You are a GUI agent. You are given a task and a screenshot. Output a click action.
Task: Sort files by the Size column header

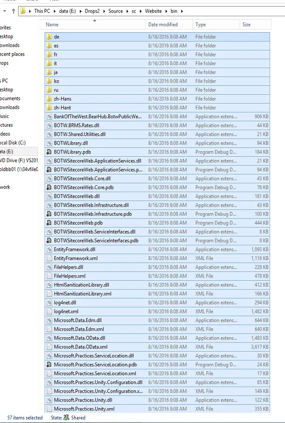pos(255,25)
